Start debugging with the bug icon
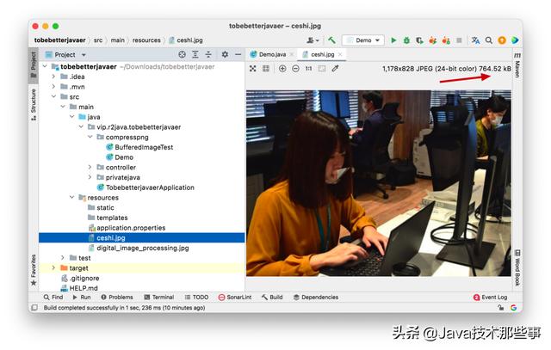 click(x=406, y=40)
